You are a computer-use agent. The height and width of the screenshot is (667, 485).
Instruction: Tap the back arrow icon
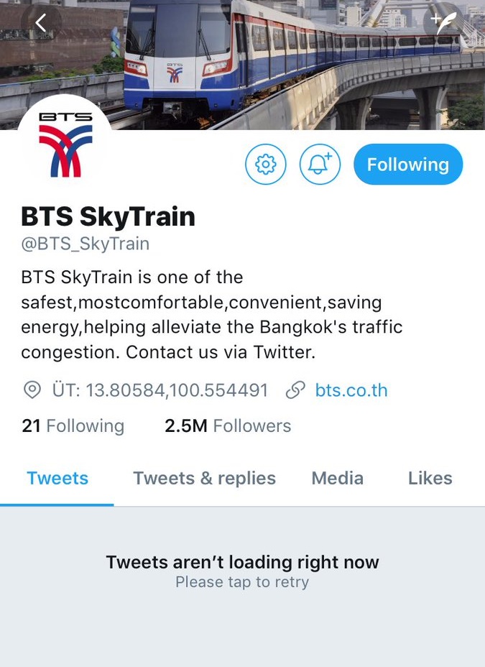point(41,22)
